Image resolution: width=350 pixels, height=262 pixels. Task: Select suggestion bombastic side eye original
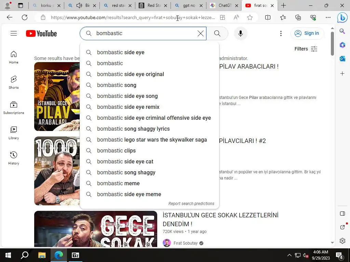[x=149, y=74]
